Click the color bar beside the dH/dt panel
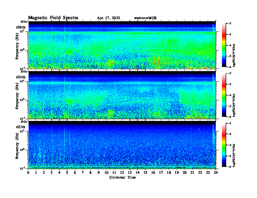This screenshot has width=257, height=198. click(x=224, y=45)
